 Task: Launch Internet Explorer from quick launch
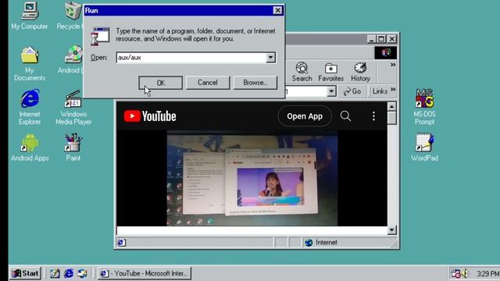pos(69,273)
